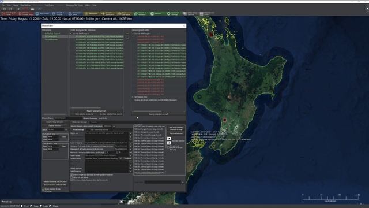This screenshot has height=208, width=369.
Task: Open the Map Settings menu
Action: (25, 5)
